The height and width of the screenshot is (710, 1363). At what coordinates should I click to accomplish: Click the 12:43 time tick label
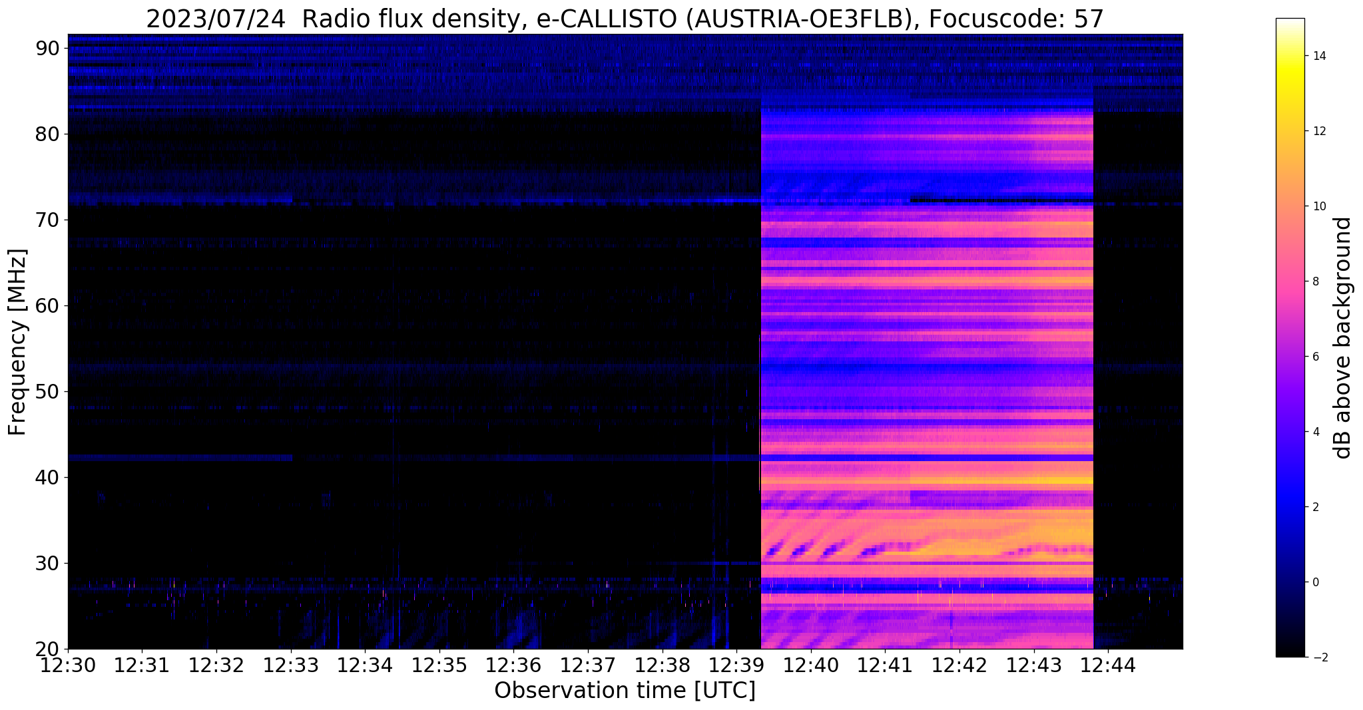(1033, 665)
